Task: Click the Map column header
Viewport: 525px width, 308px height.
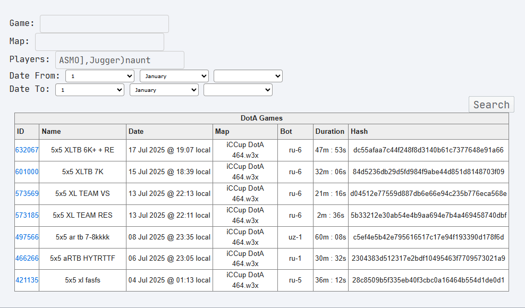Action: click(245, 132)
